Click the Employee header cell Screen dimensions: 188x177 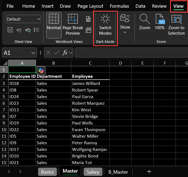tap(90, 76)
